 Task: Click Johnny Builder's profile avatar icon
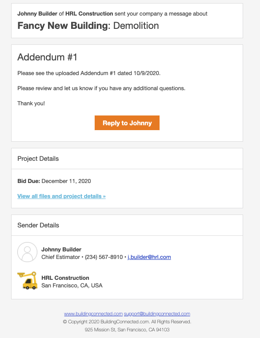pyautogui.click(x=28, y=252)
